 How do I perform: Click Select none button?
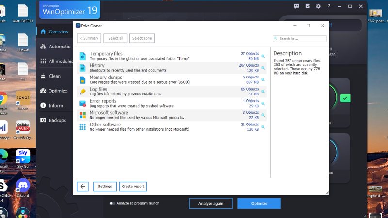[142, 38]
